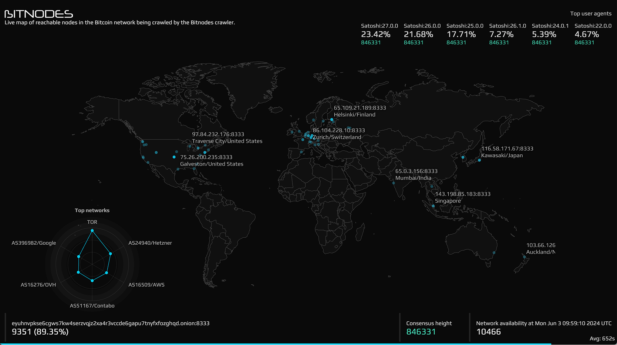This screenshot has width=617, height=345.
Task: Click the 9351 (89.35%) crawl count
Action: pos(40,332)
